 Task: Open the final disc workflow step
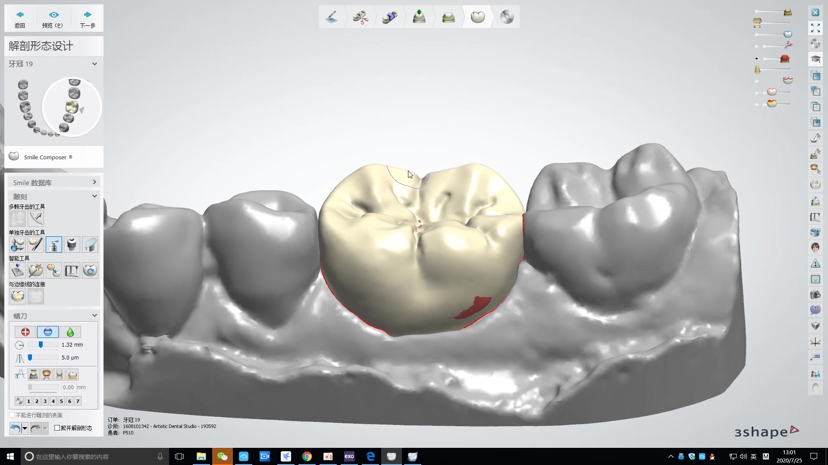coord(507,17)
